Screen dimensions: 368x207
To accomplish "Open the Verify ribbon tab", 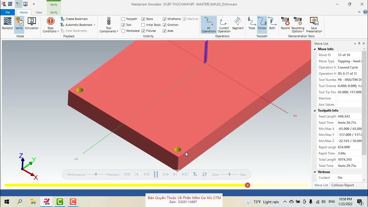I will [54, 12].
